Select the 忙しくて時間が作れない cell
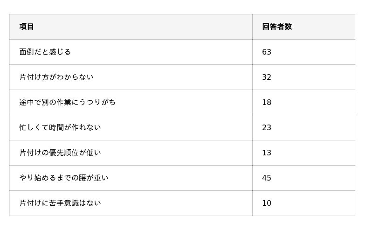Viewport: 373px width, 230px height. click(x=60, y=127)
